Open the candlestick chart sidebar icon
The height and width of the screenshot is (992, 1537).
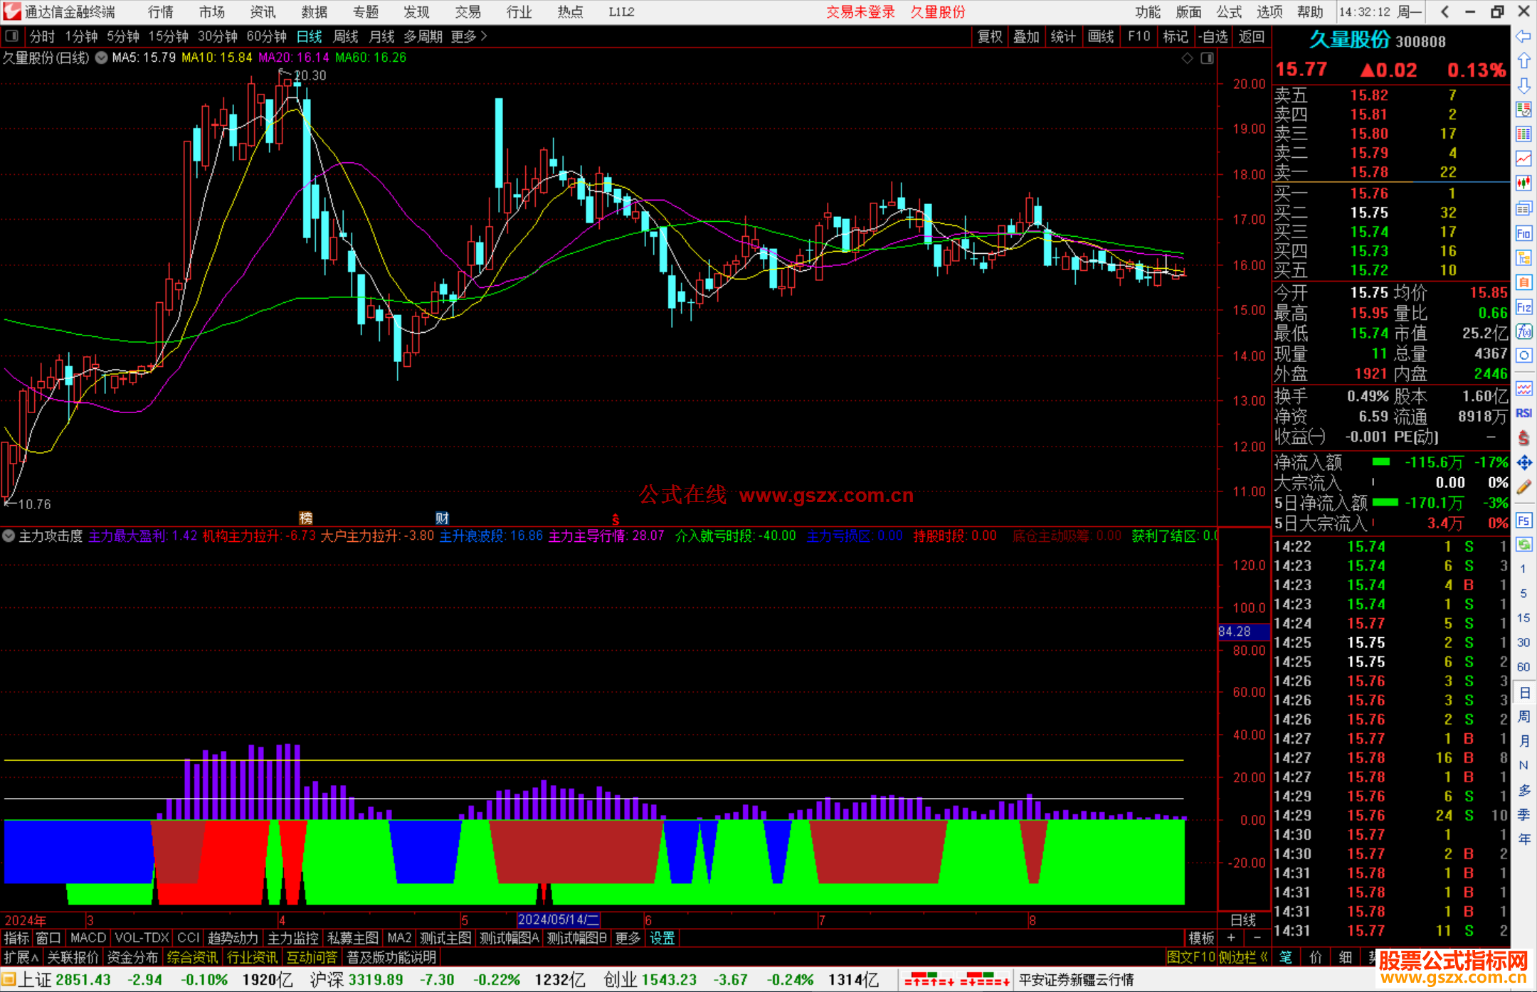pos(1523,183)
